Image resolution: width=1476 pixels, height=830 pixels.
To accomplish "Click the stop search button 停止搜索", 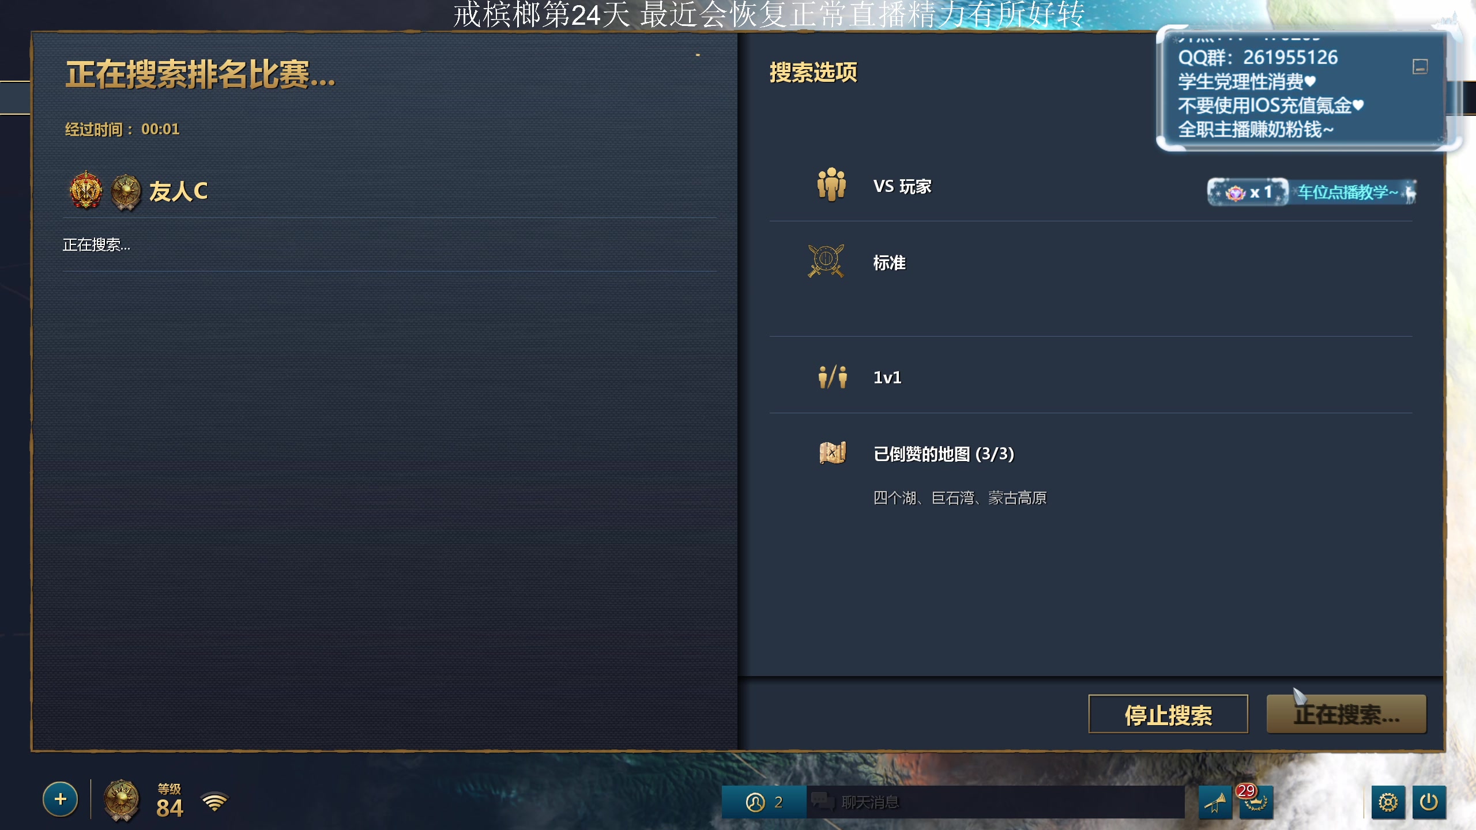I will coord(1168,714).
